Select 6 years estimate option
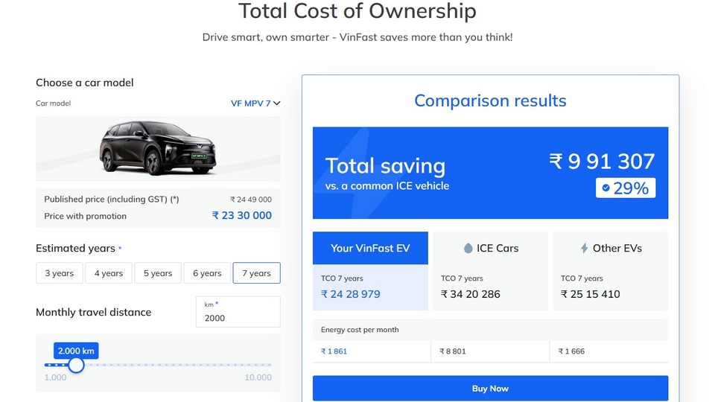715x402 pixels. (x=207, y=273)
